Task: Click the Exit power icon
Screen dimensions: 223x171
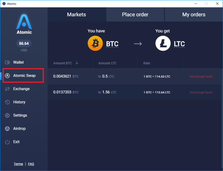Action: tap(7, 142)
